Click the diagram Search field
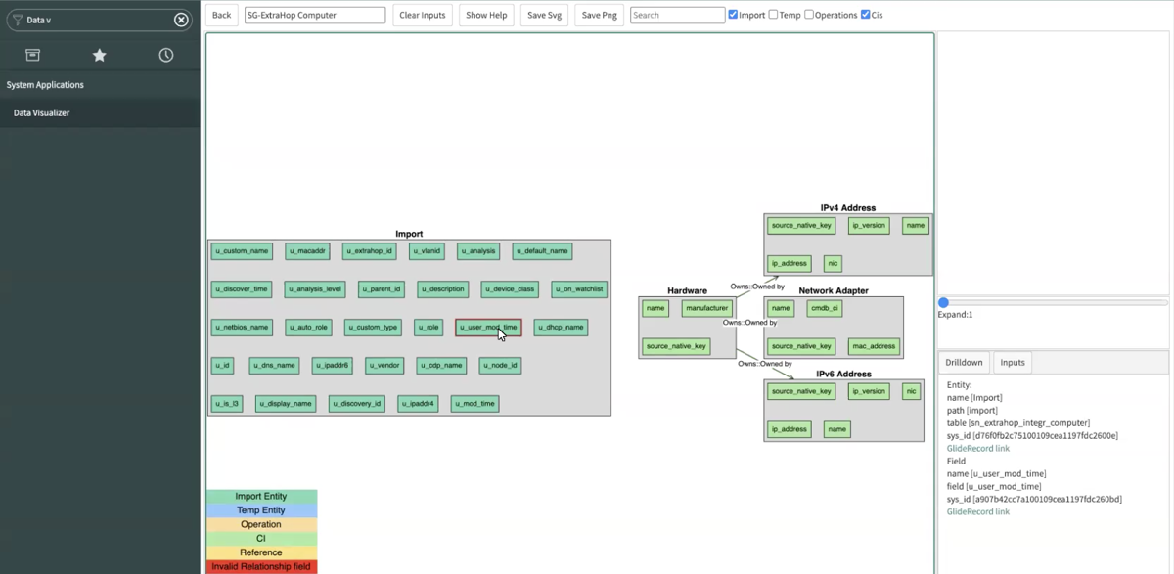Screen dimensions: 1174x574 point(677,15)
